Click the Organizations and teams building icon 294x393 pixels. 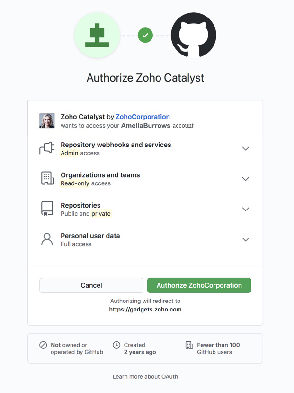tap(46, 179)
